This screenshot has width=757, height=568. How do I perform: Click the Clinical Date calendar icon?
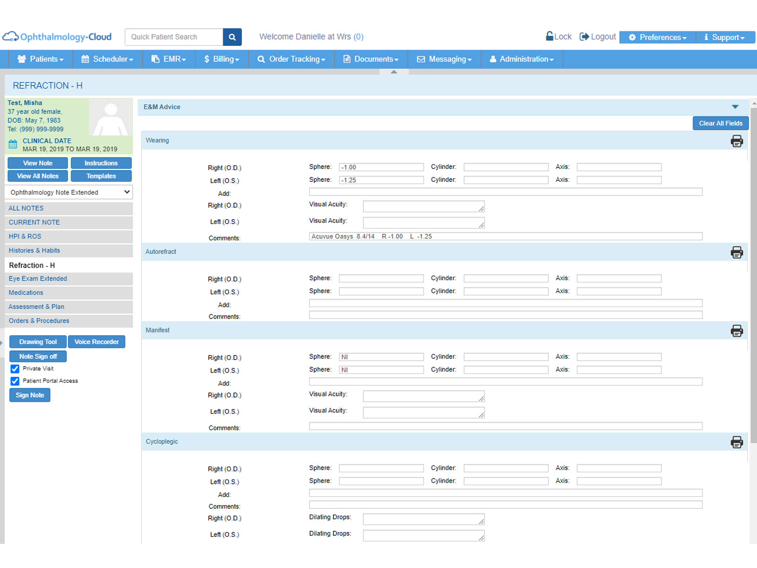click(13, 144)
